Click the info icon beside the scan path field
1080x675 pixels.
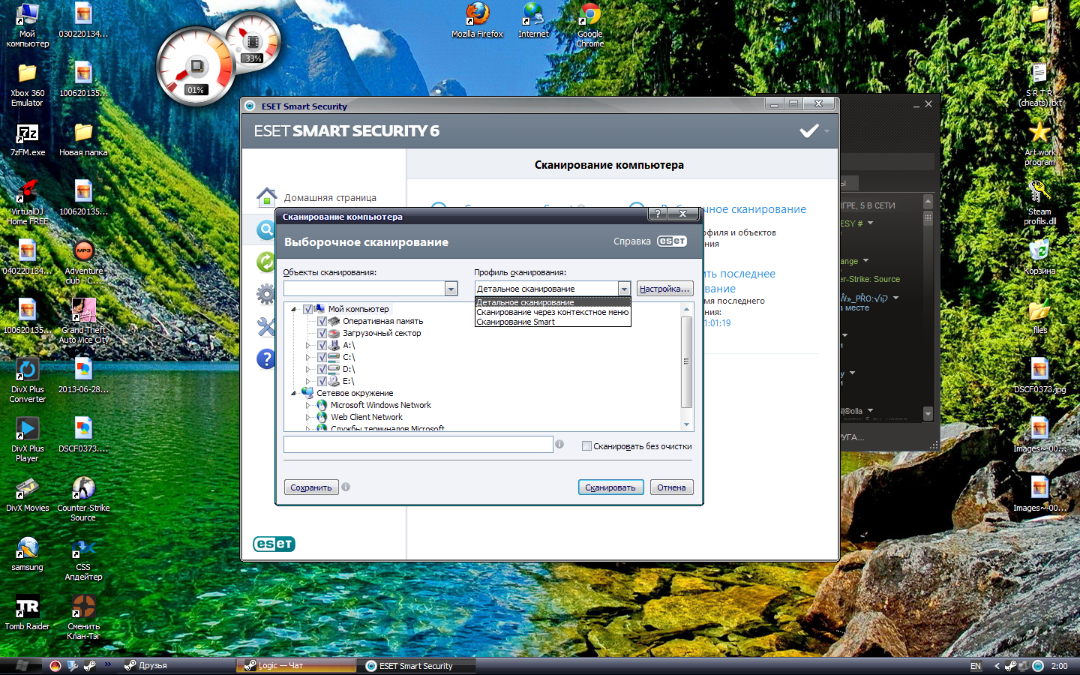[559, 444]
